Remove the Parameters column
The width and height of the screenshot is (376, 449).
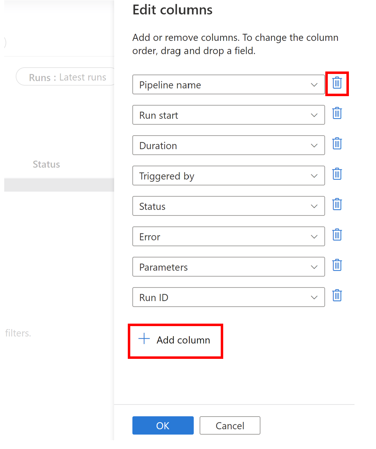point(337,265)
